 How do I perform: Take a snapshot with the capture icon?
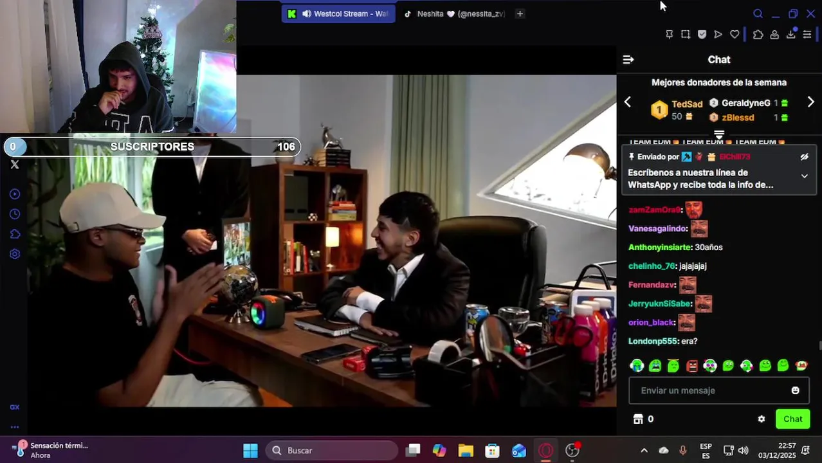686,35
